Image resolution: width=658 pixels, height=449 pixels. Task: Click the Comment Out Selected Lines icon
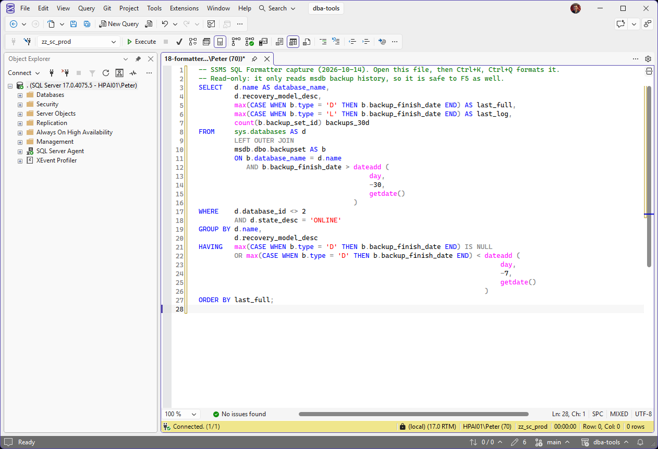pyautogui.click(x=323, y=42)
